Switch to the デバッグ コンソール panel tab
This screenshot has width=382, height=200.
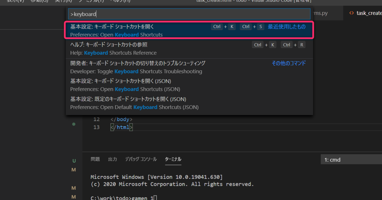coord(141,159)
